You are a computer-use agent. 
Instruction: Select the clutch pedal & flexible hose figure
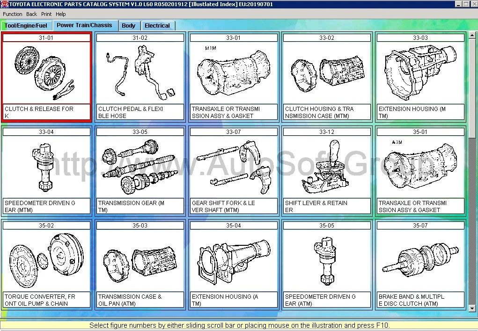coord(140,73)
